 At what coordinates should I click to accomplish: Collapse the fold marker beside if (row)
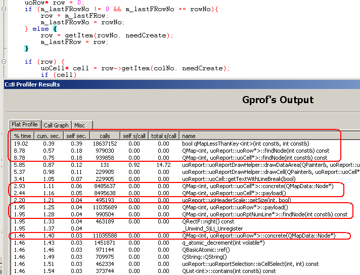pos(4,62)
